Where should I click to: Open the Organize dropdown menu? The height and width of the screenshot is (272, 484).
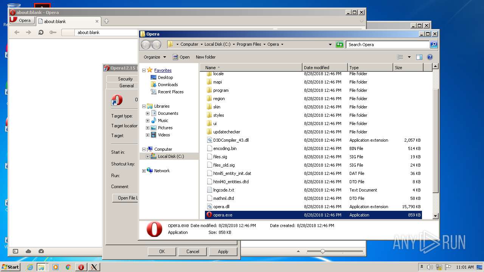pyautogui.click(x=155, y=57)
